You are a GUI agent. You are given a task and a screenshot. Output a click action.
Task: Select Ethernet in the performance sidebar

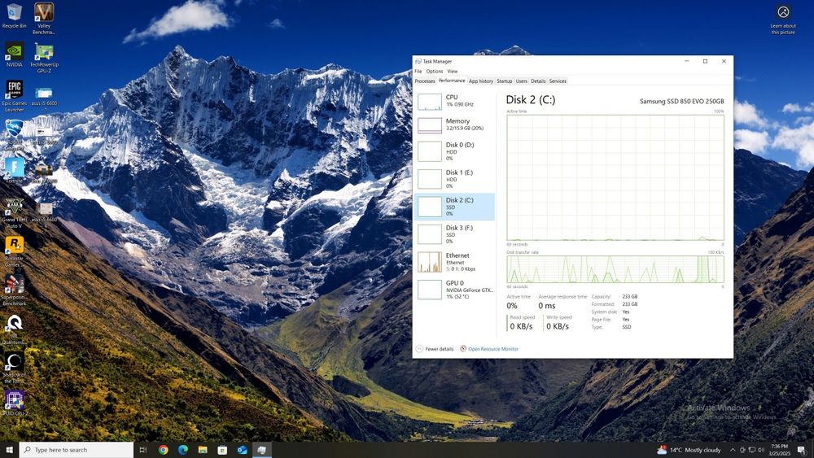click(454, 262)
